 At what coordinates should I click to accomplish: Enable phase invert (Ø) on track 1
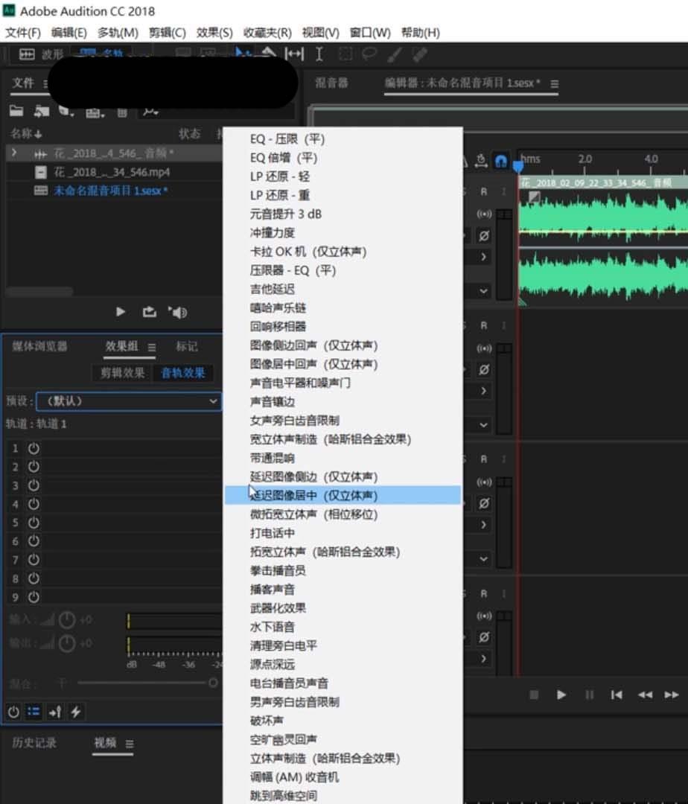483,234
